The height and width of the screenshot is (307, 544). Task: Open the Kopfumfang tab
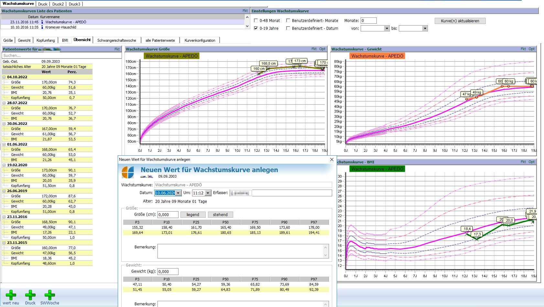[46, 40]
